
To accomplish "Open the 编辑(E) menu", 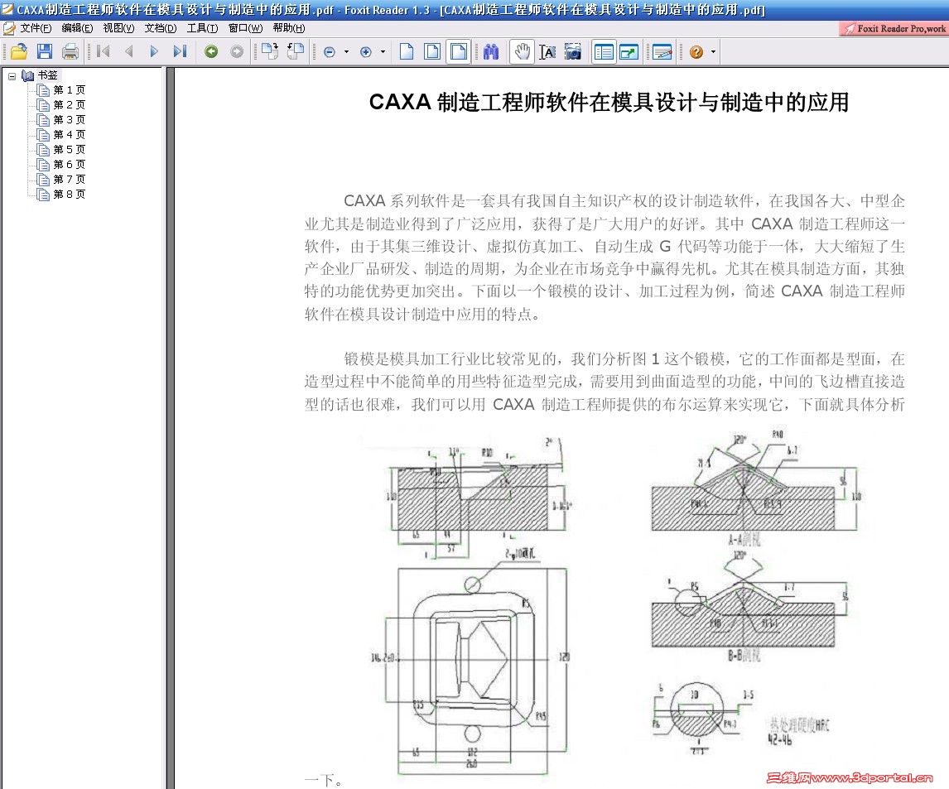I will 77,28.
